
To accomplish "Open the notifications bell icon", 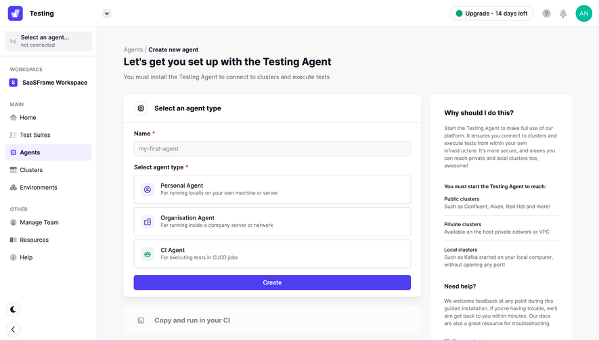I will (563, 14).
